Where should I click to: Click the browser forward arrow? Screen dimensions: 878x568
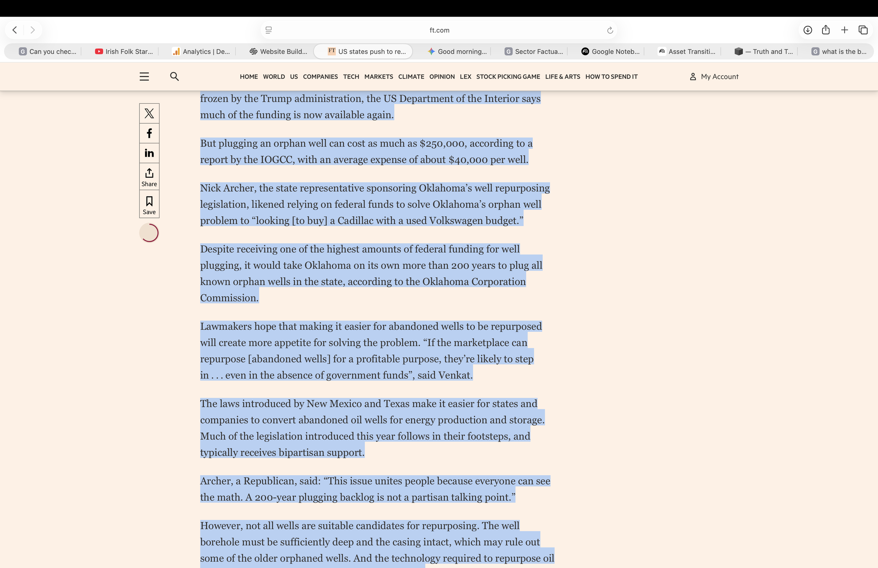(33, 30)
